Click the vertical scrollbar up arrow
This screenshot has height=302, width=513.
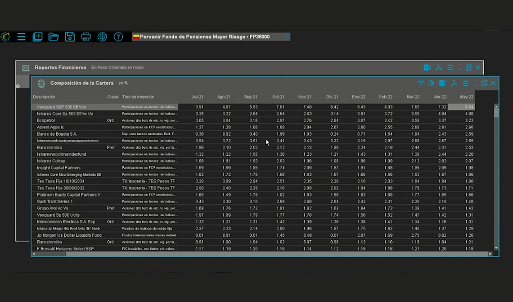point(496,107)
